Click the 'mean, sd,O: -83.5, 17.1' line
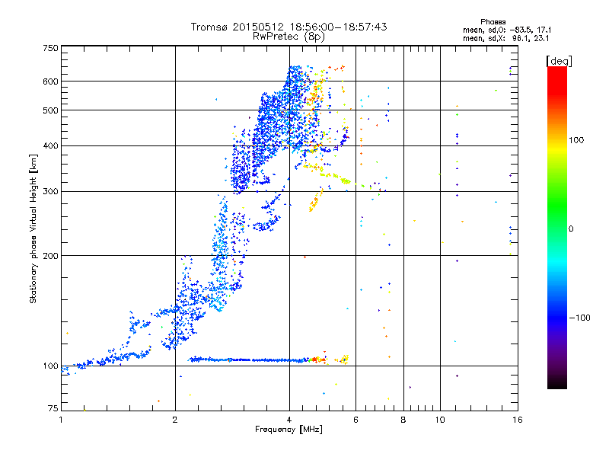 [507, 30]
